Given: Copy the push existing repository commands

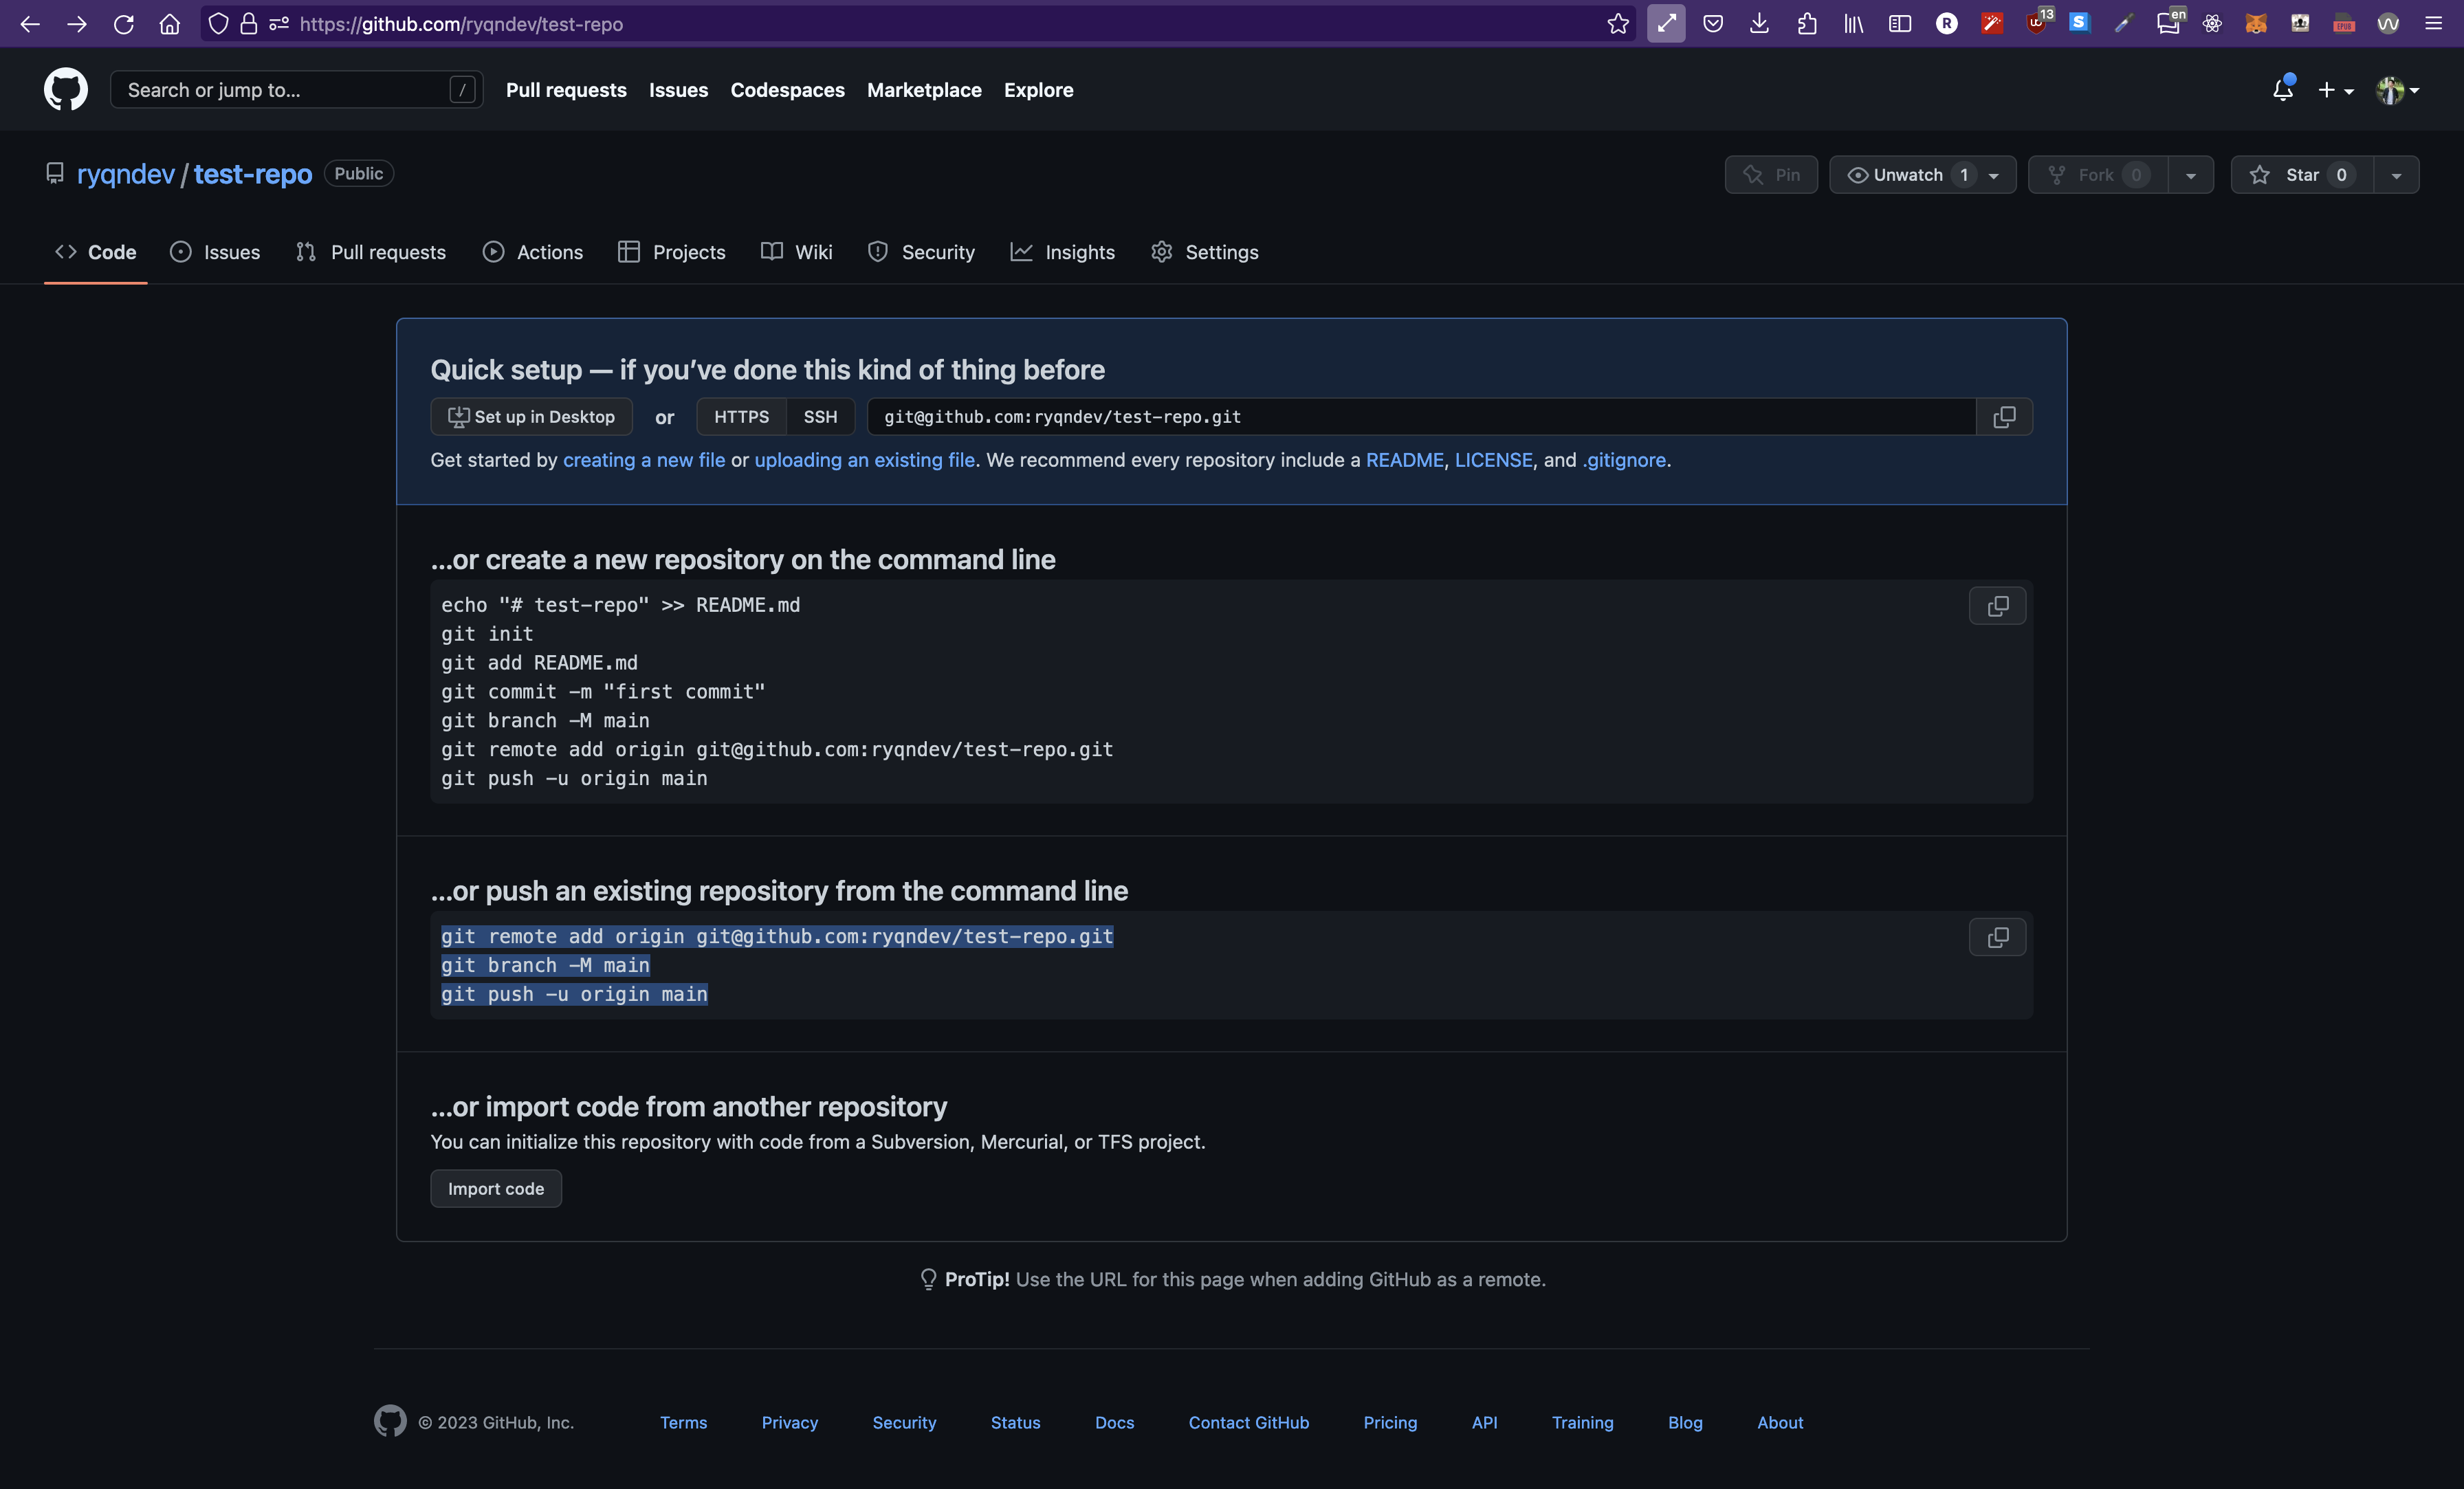Looking at the screenshot, I should point(1997,937).
